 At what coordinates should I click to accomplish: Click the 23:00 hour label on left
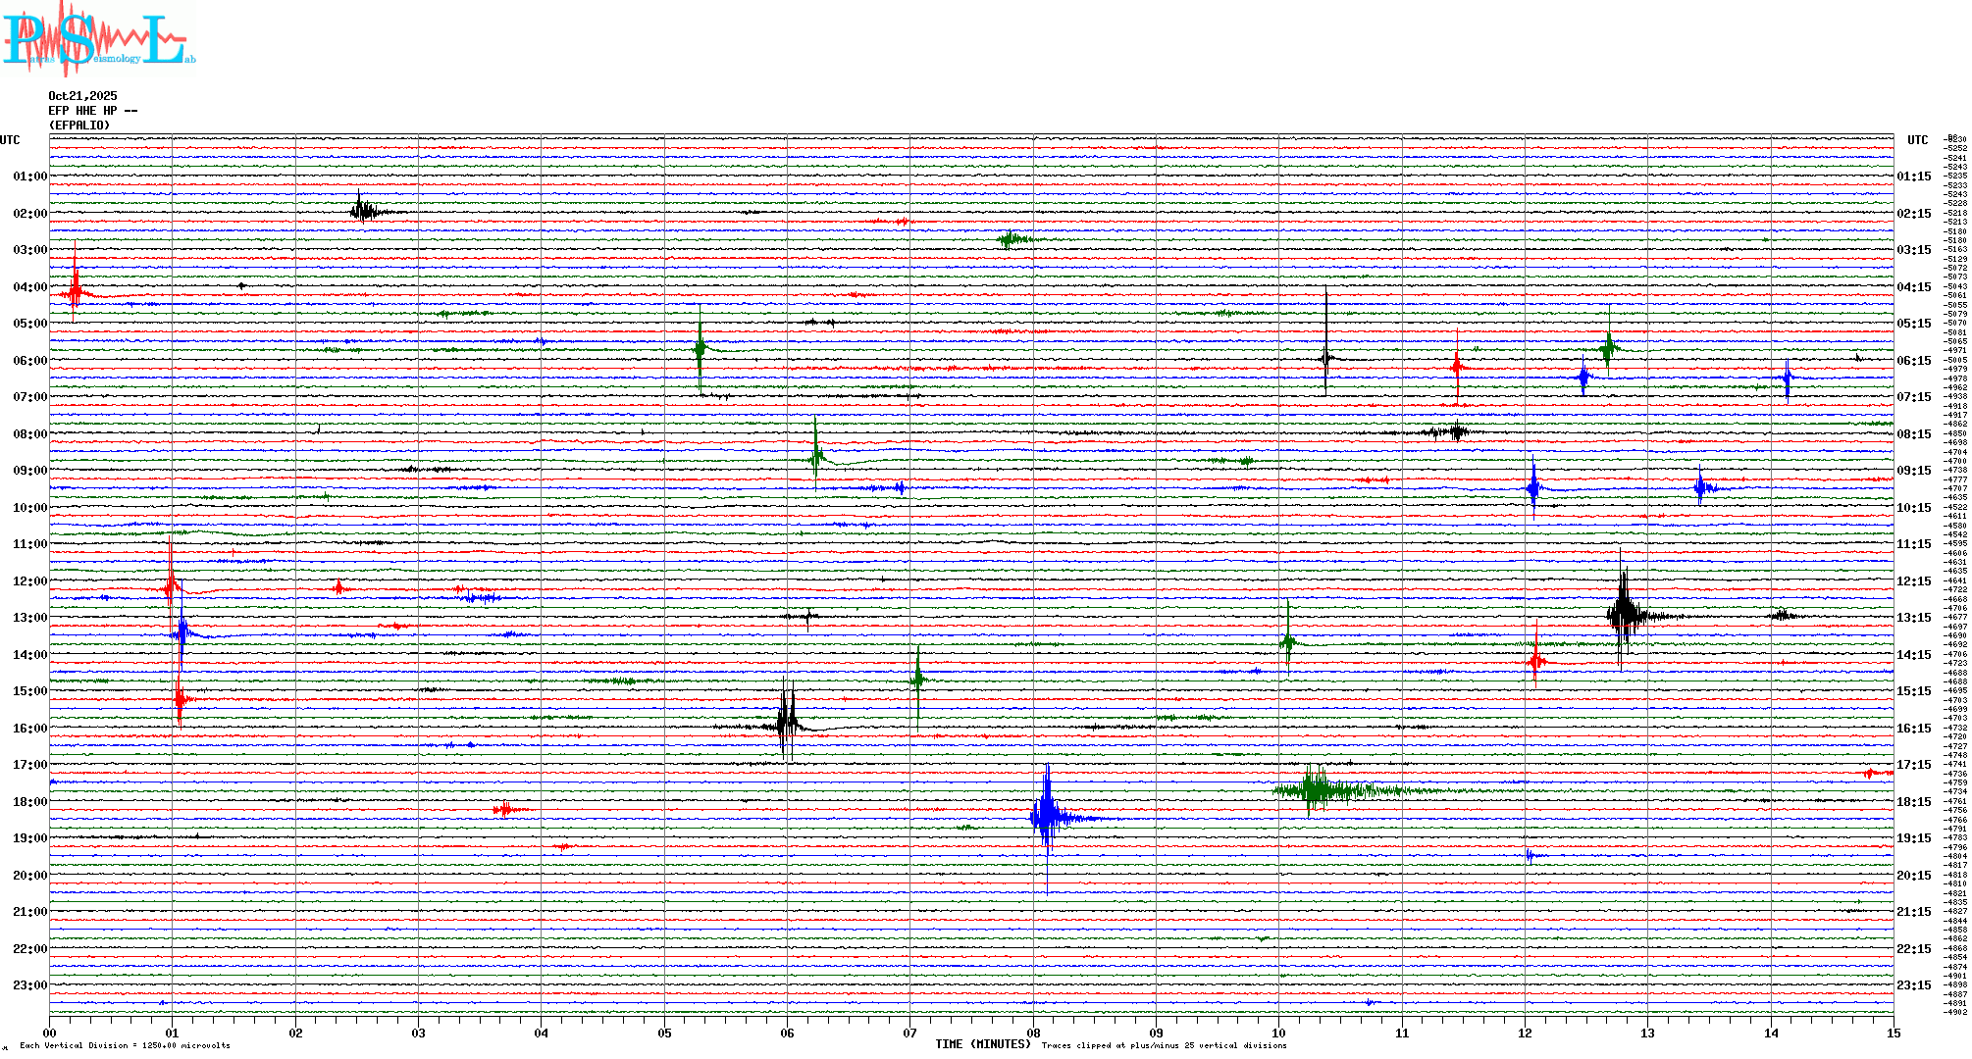click(x=29, y=985)
